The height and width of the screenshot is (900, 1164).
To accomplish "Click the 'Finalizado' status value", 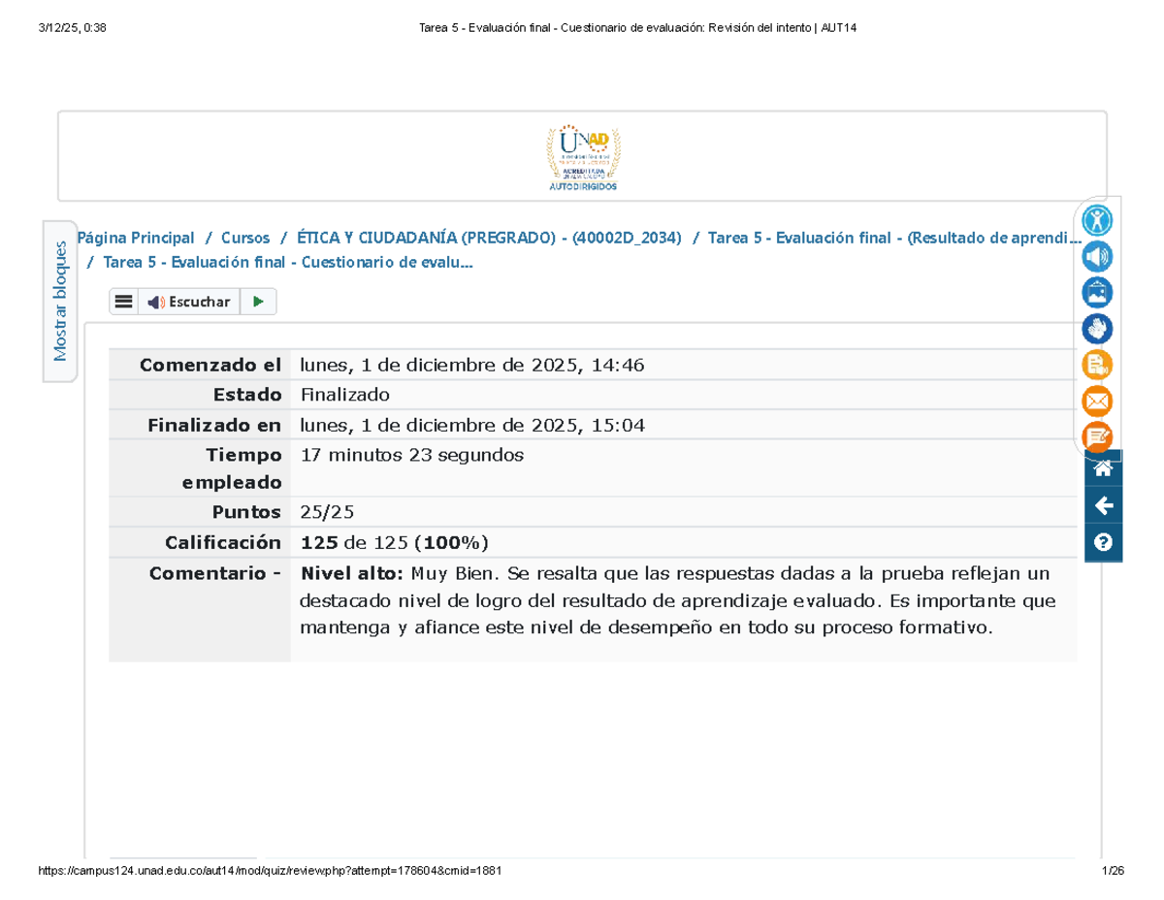I will [345, 395].
